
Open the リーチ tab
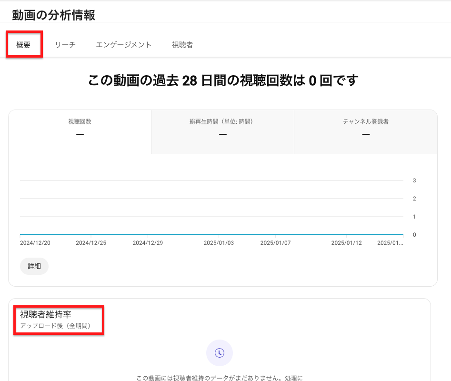65,45
